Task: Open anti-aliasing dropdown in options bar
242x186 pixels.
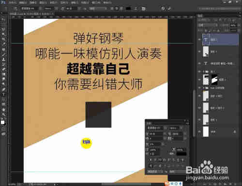Action: click(x=98, y=9)
